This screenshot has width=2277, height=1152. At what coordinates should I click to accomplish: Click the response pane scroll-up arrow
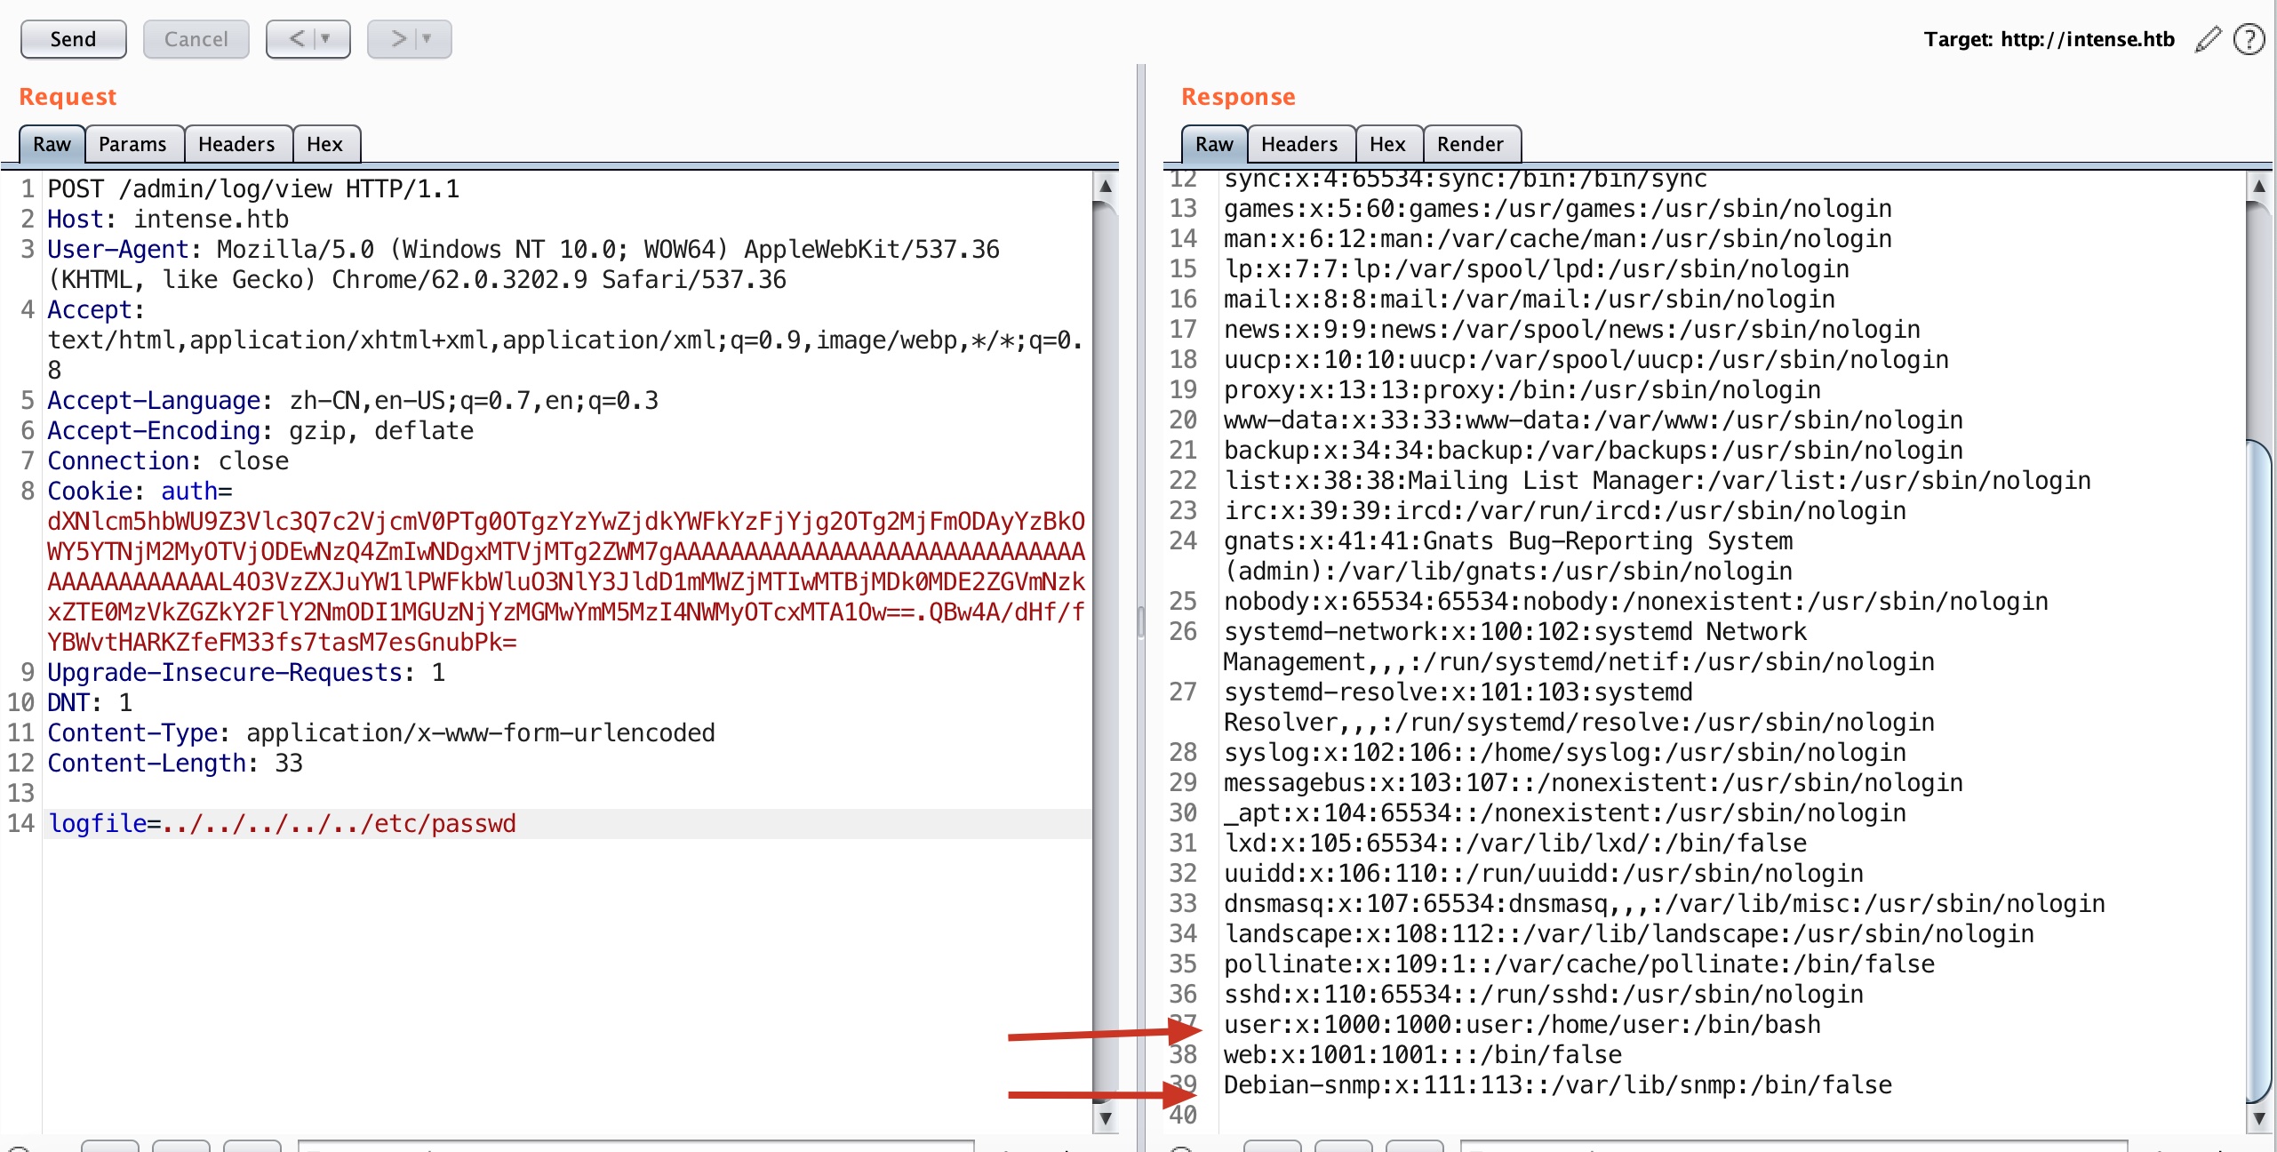click(2259, 187)
